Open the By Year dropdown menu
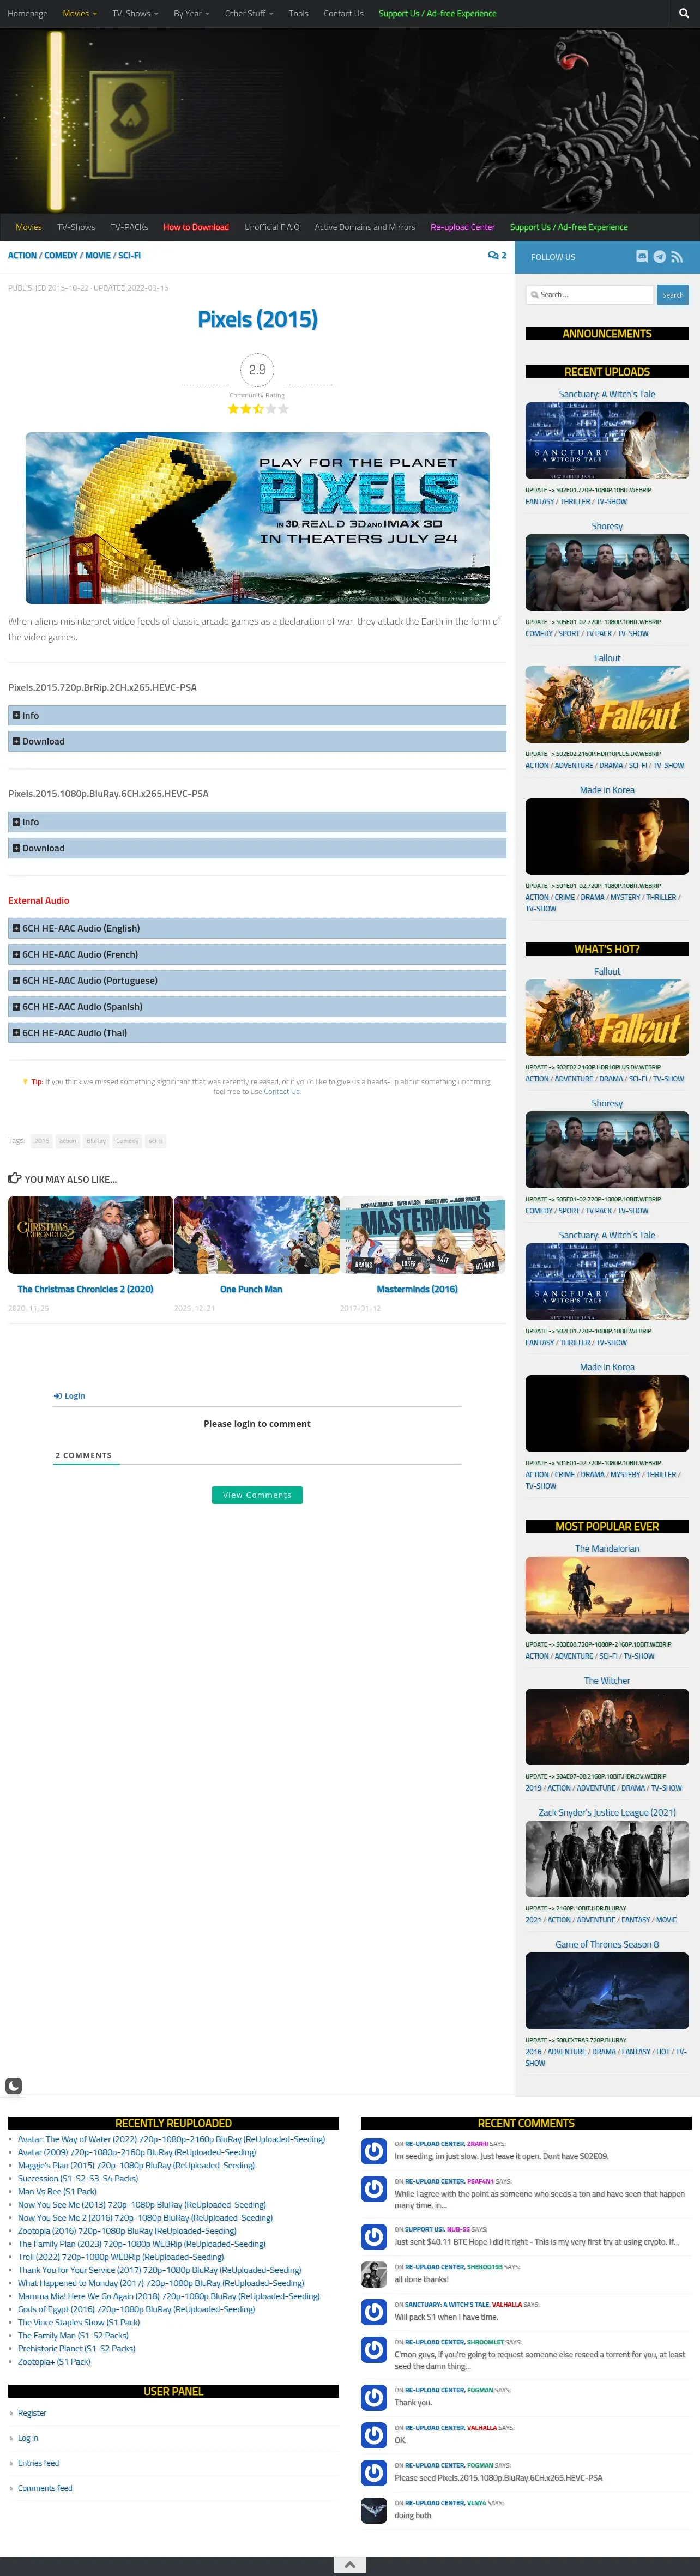 coord(191,14)
